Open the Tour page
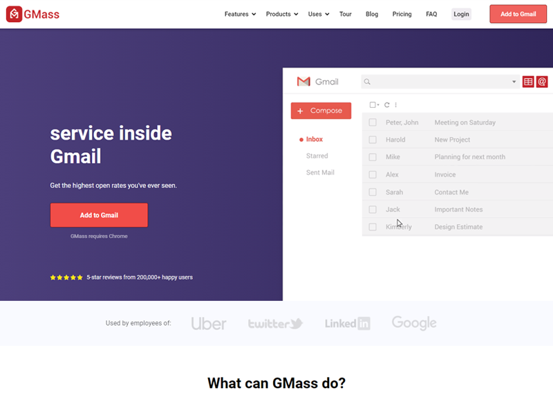Viewport: 553px width, 415px height. click(345, 14)
